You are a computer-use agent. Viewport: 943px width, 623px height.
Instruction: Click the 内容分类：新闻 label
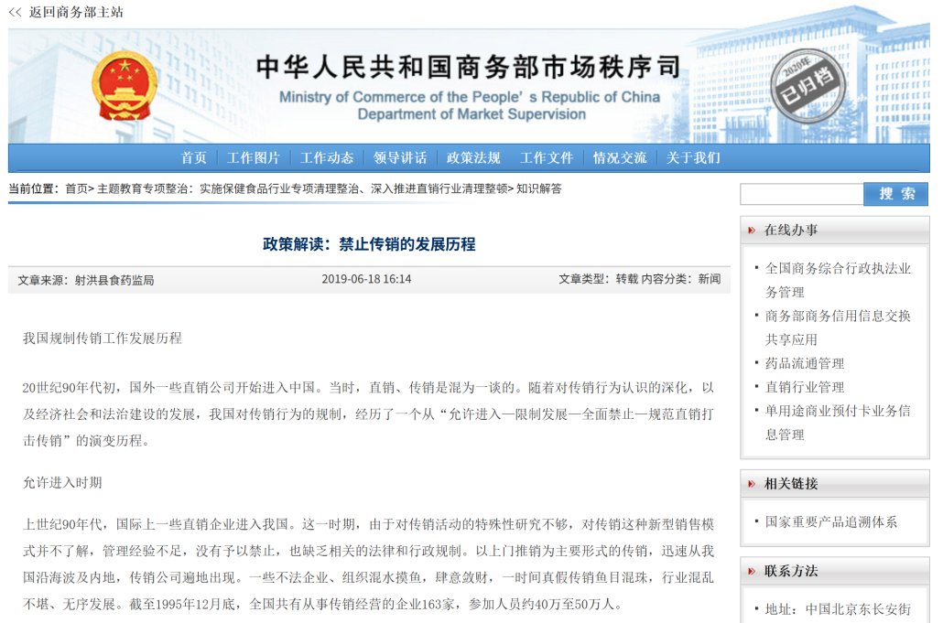pos(681,279)
